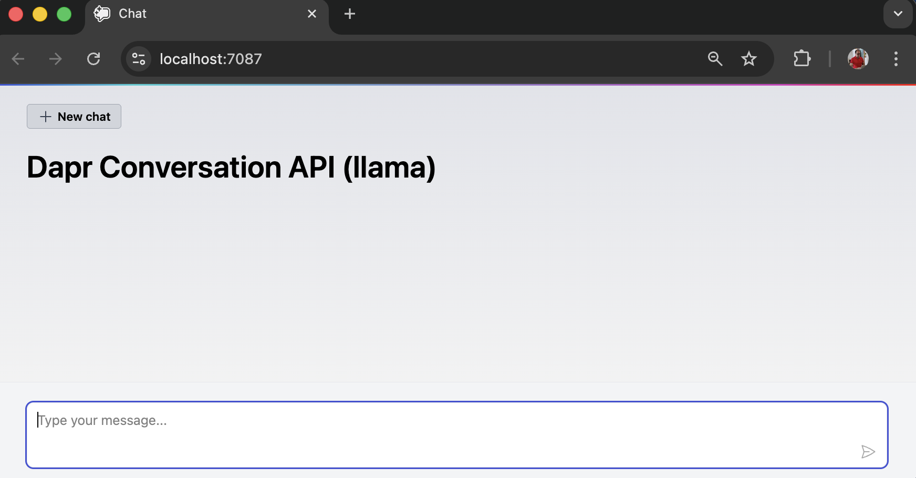Click the localhost:7087 address bar
This screenshot has height=478, width=916.
[420, 59]
